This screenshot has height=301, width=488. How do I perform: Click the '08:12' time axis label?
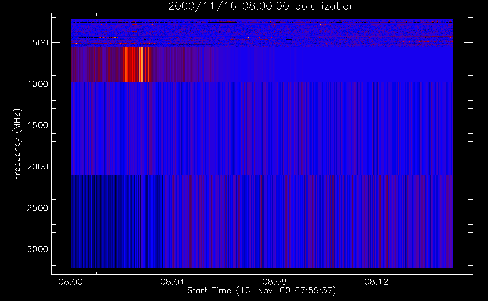377,282
